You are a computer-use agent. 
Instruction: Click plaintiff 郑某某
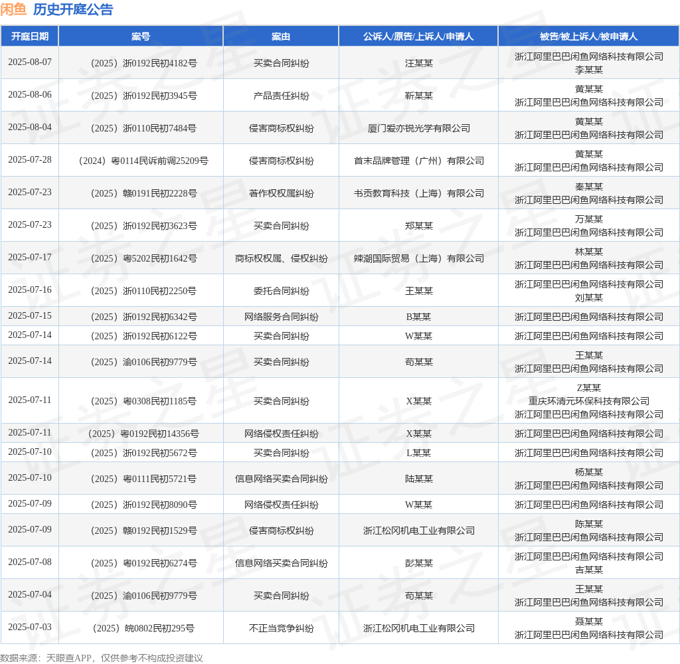[419, 226]
